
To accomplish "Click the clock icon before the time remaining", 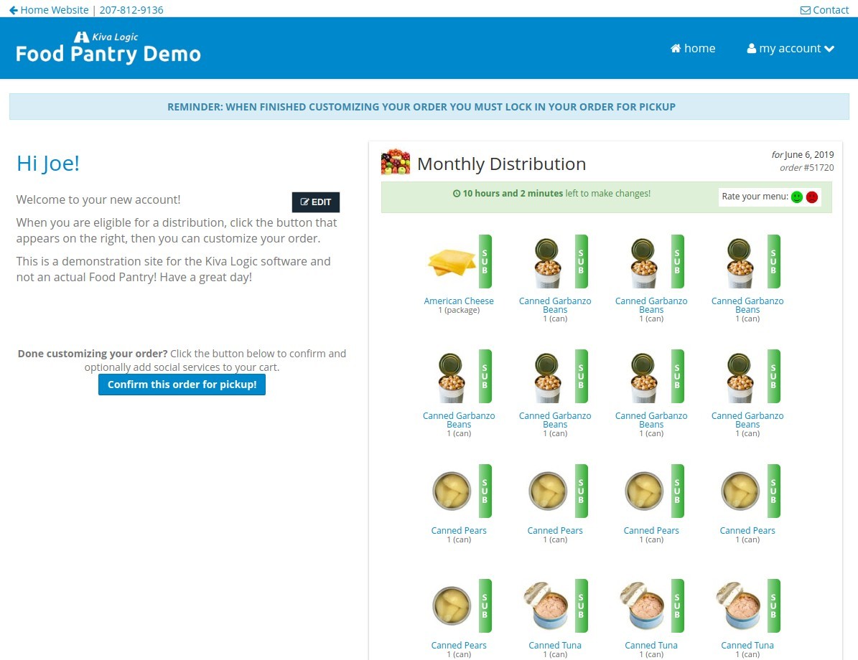I will click(457, 194).
